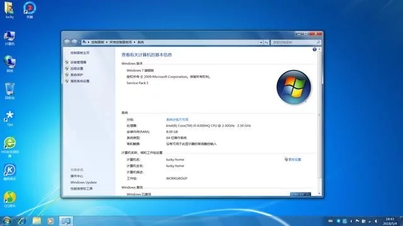Expand the arrow after 控制面板 in the breadcrumb
The width and height of the screenshot is (403, 226).
(x=106, y=42)
